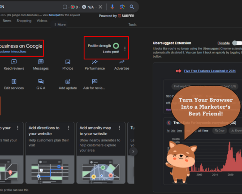Select the 3mo trend range
242x194 pixels.
(179, 131)
